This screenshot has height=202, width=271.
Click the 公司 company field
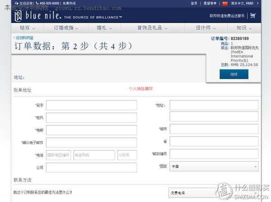click(92, 167)
